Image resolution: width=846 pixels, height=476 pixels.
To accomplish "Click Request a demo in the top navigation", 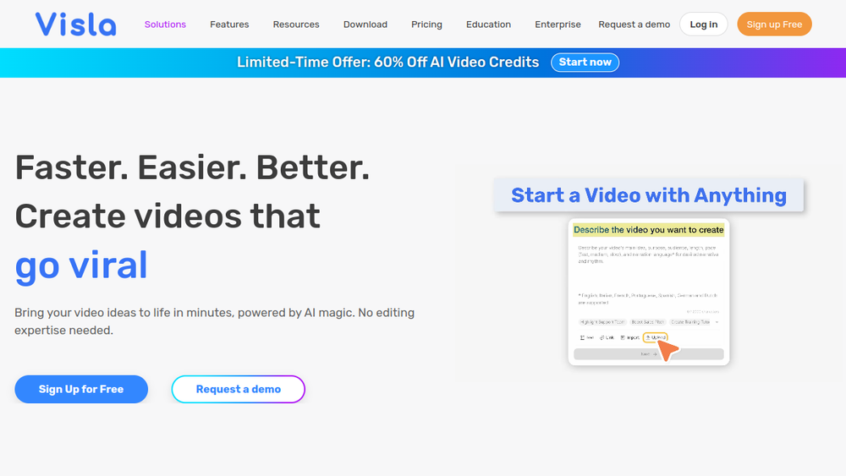I will (x=634, y=25).
